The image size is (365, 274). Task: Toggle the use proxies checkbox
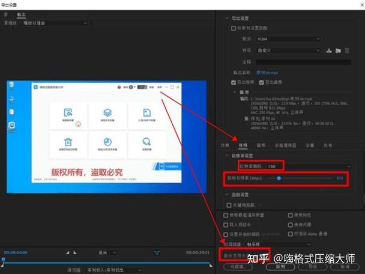(291, 225)
